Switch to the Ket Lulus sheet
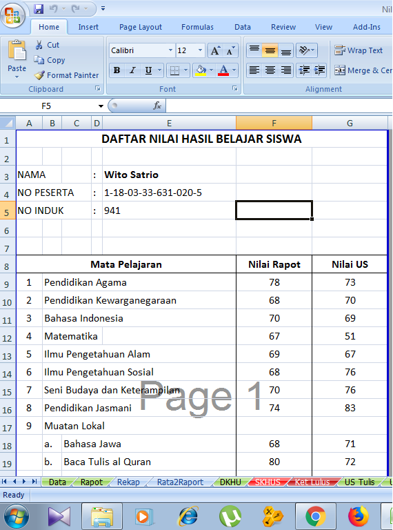 312,482
